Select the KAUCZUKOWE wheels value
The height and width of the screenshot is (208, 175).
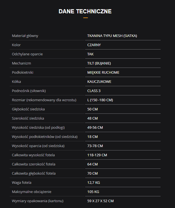coord(99,81)
